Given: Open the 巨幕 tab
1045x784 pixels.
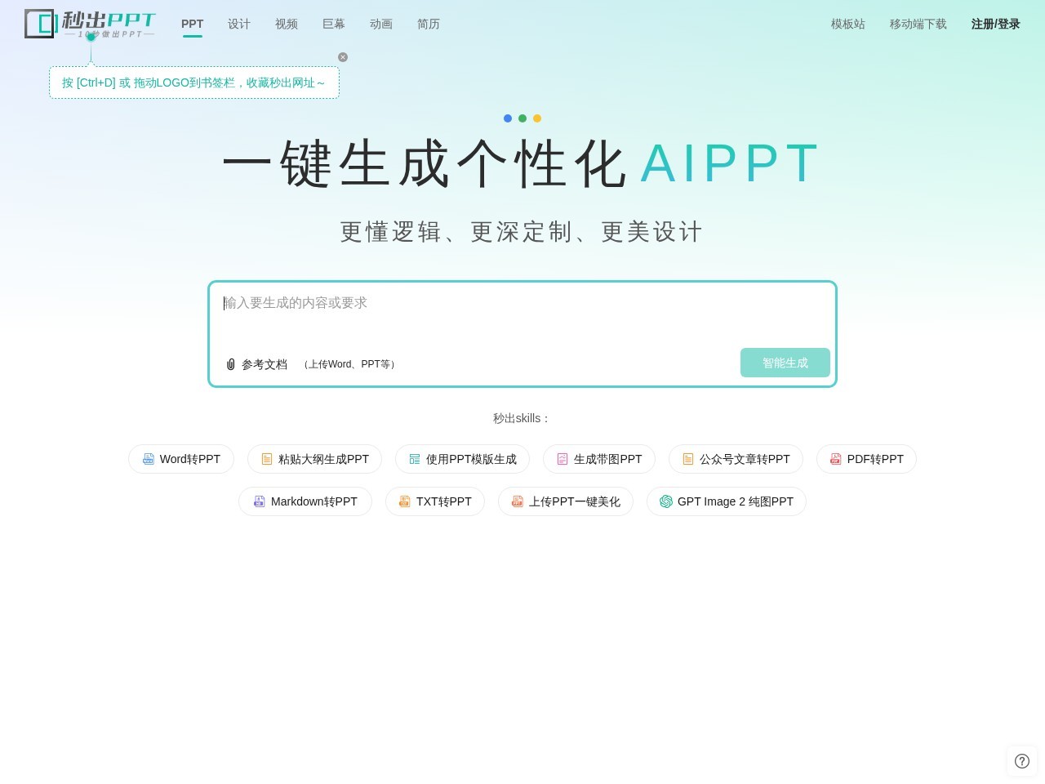Looking at the screenshot, I should coord(334,24).
